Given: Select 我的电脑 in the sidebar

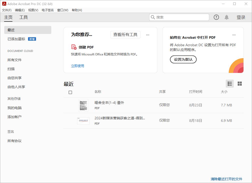Looking at the screenshot, I should coord(15,108).
